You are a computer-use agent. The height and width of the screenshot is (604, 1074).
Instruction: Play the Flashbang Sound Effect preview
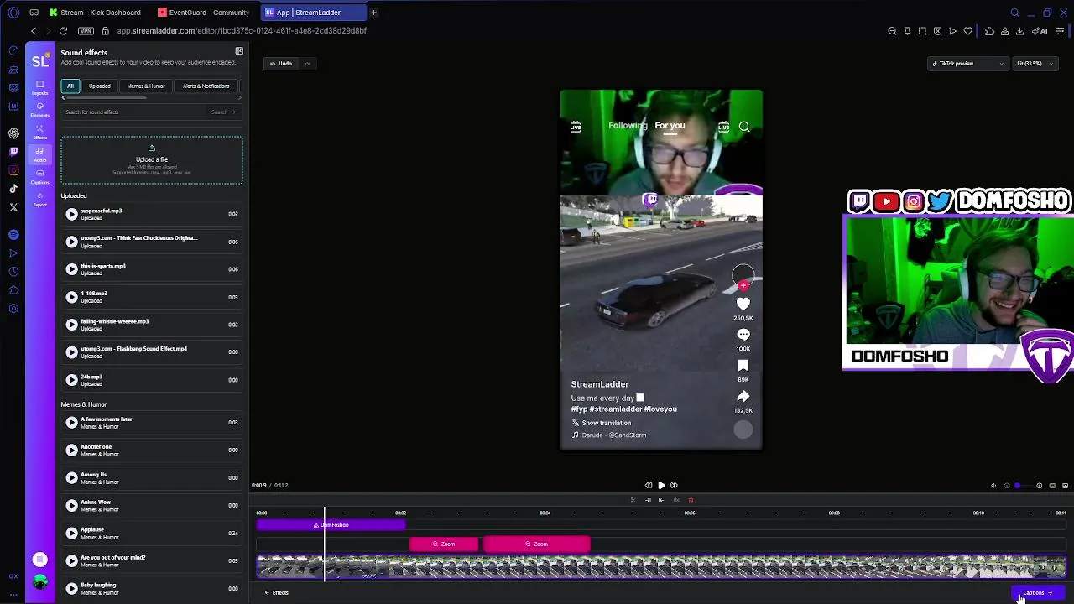[71, 352]
